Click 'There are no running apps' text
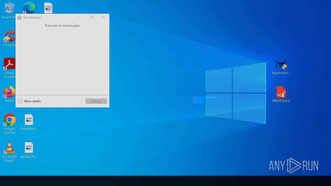 (62, 26)
